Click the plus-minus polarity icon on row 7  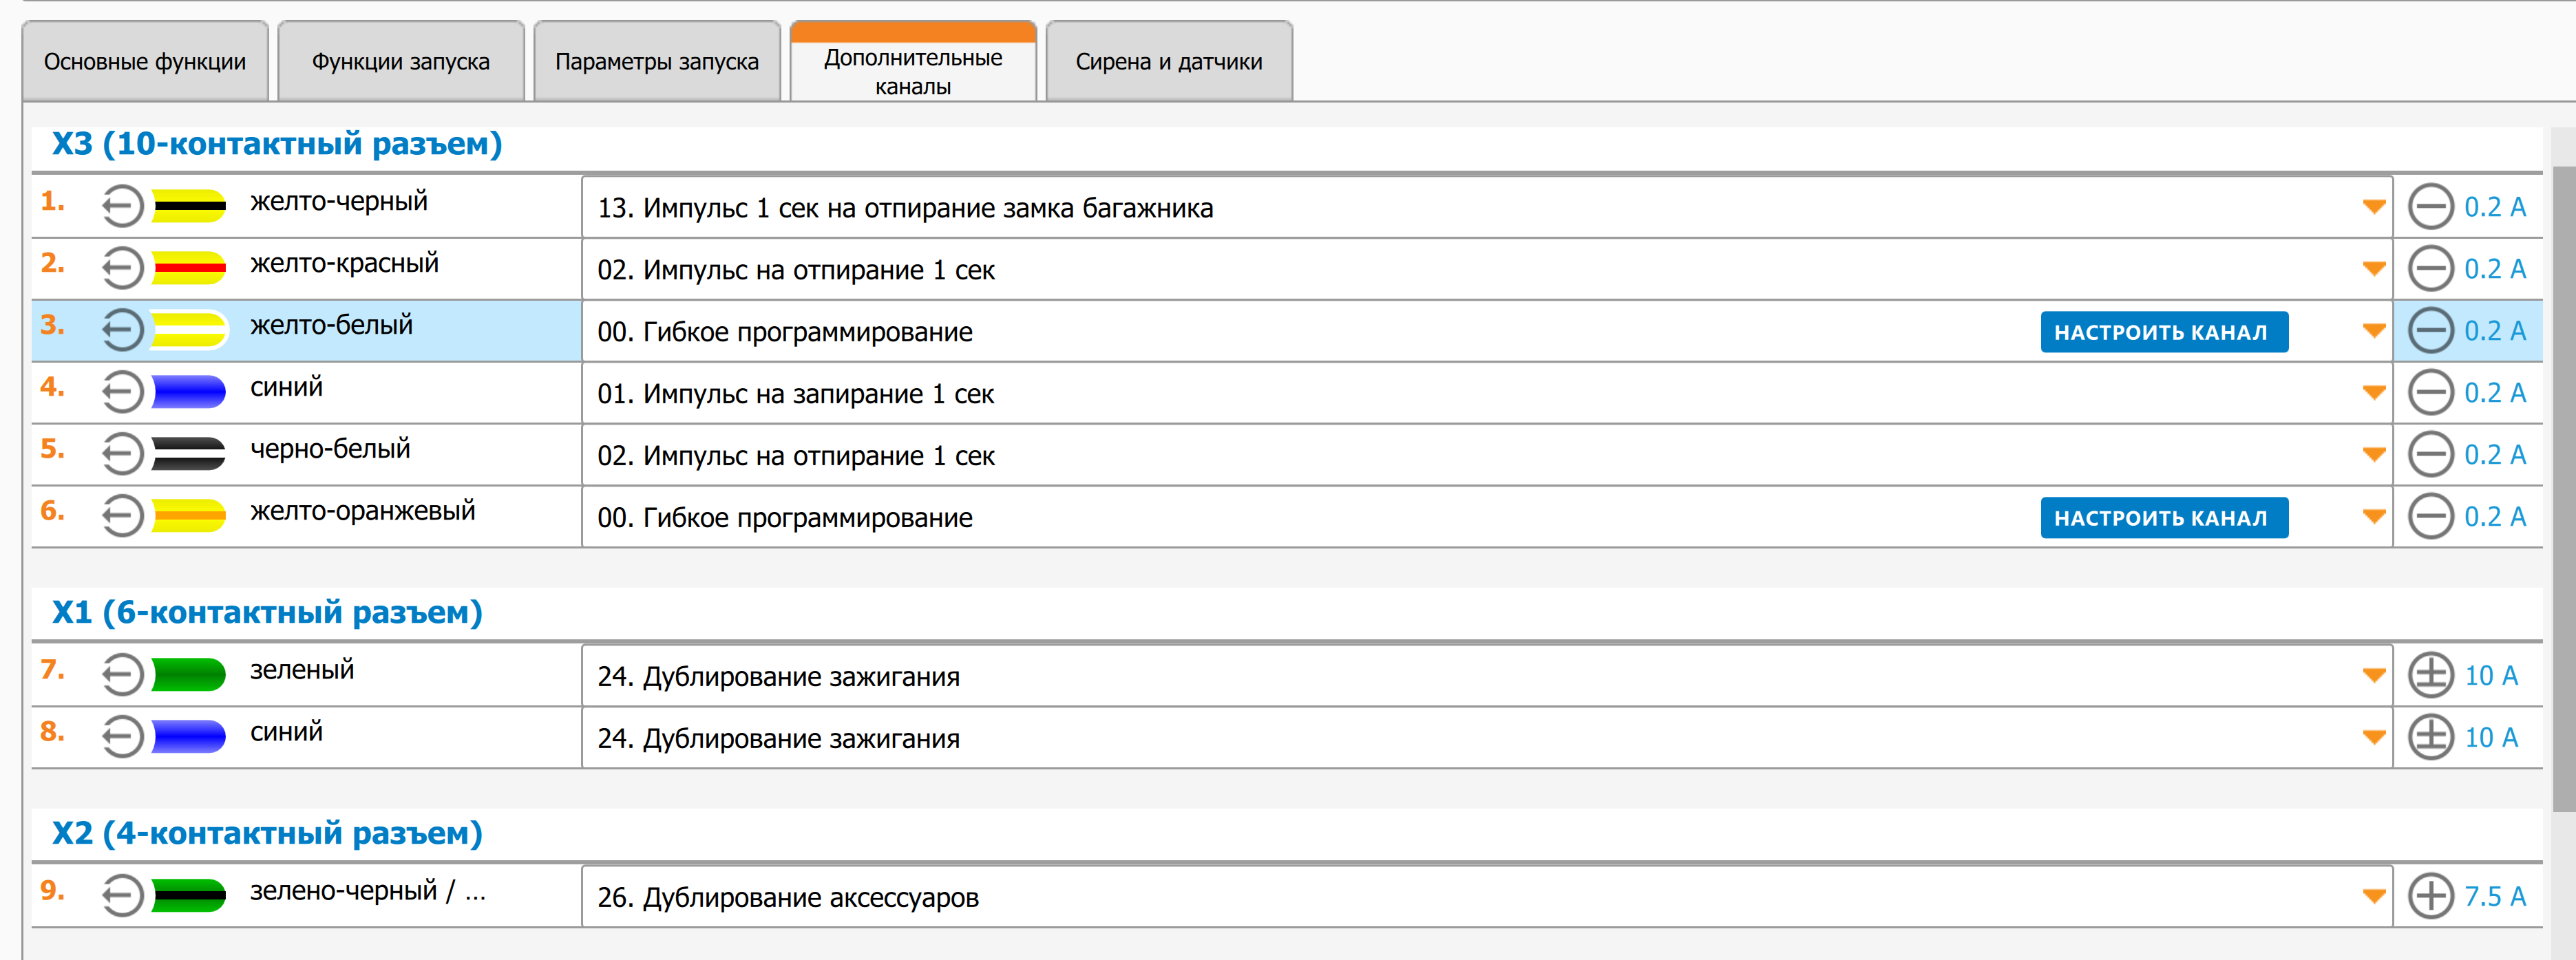click(2430, 676)
